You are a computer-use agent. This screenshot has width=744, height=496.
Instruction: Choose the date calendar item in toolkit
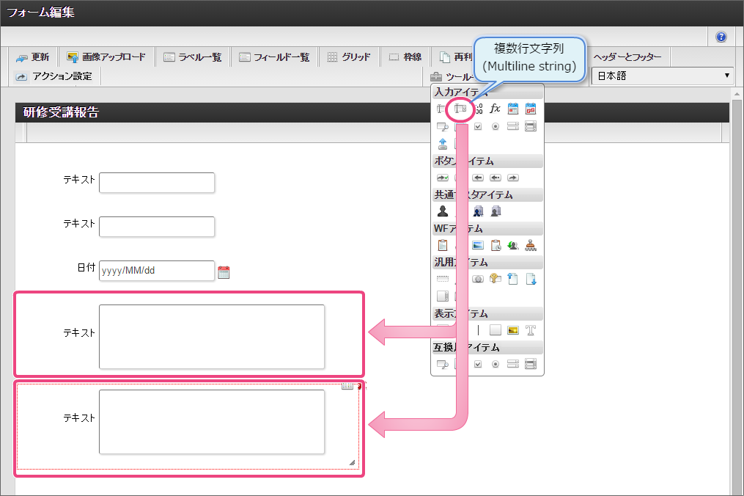(x=513, y=109)
